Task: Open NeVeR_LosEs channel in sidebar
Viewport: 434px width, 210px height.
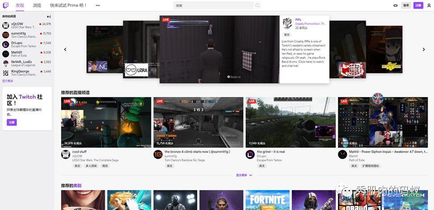Action: pyautogui.click(x=27, y=63)
